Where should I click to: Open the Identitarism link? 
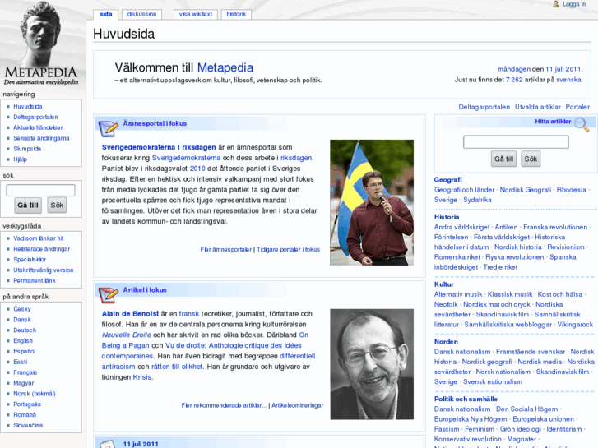564,429
